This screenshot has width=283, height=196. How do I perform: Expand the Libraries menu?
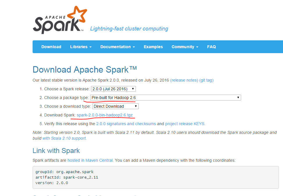pos(81,47)
